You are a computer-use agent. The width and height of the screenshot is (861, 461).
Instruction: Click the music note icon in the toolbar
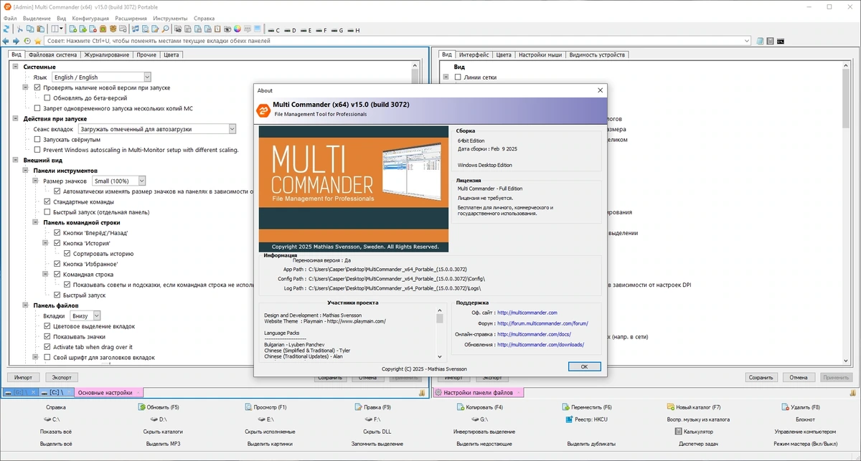(134, 29)
